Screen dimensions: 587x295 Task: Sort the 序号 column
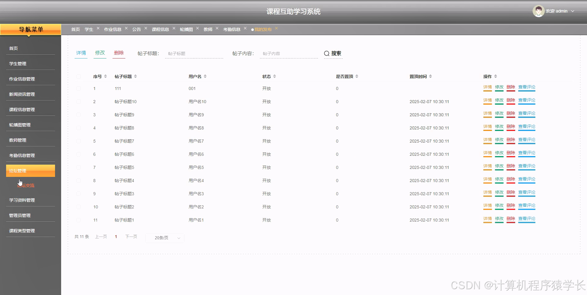pyautogui.click(x=105, y=76)
